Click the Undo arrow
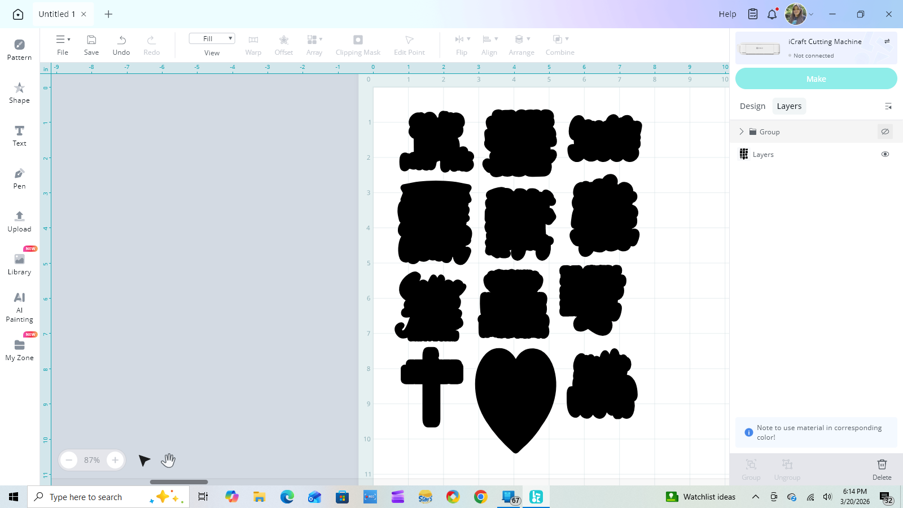 pyautogui.click(x=121, y=45)
